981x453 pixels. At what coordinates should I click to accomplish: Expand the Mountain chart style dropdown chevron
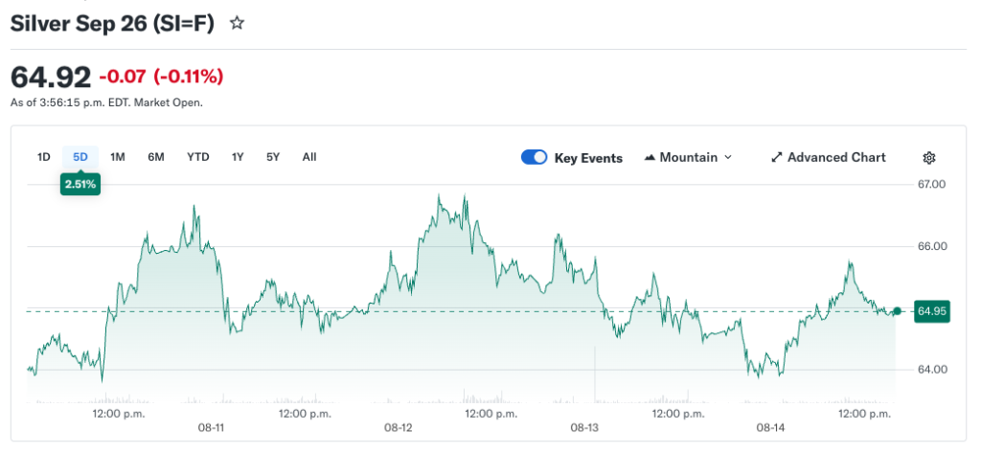[x=728, y=158]
